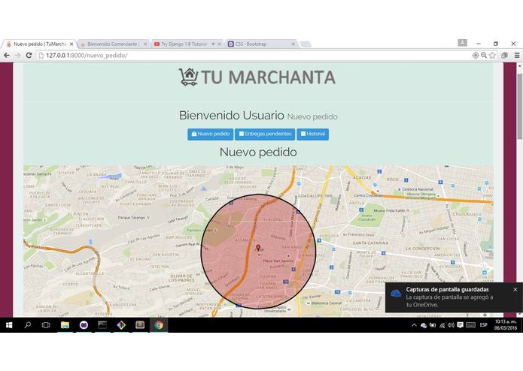Click the location target icon in address bar
Screen dimensions: 523x371
476,56
